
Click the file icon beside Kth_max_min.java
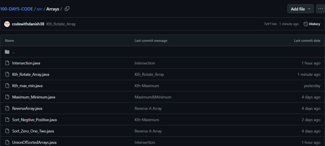tap(7, 86)
